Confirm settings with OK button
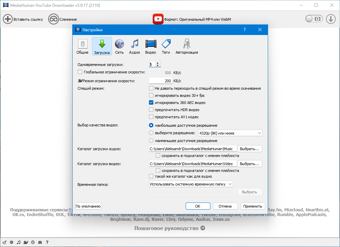340x247 pixels. pos(198,206)
